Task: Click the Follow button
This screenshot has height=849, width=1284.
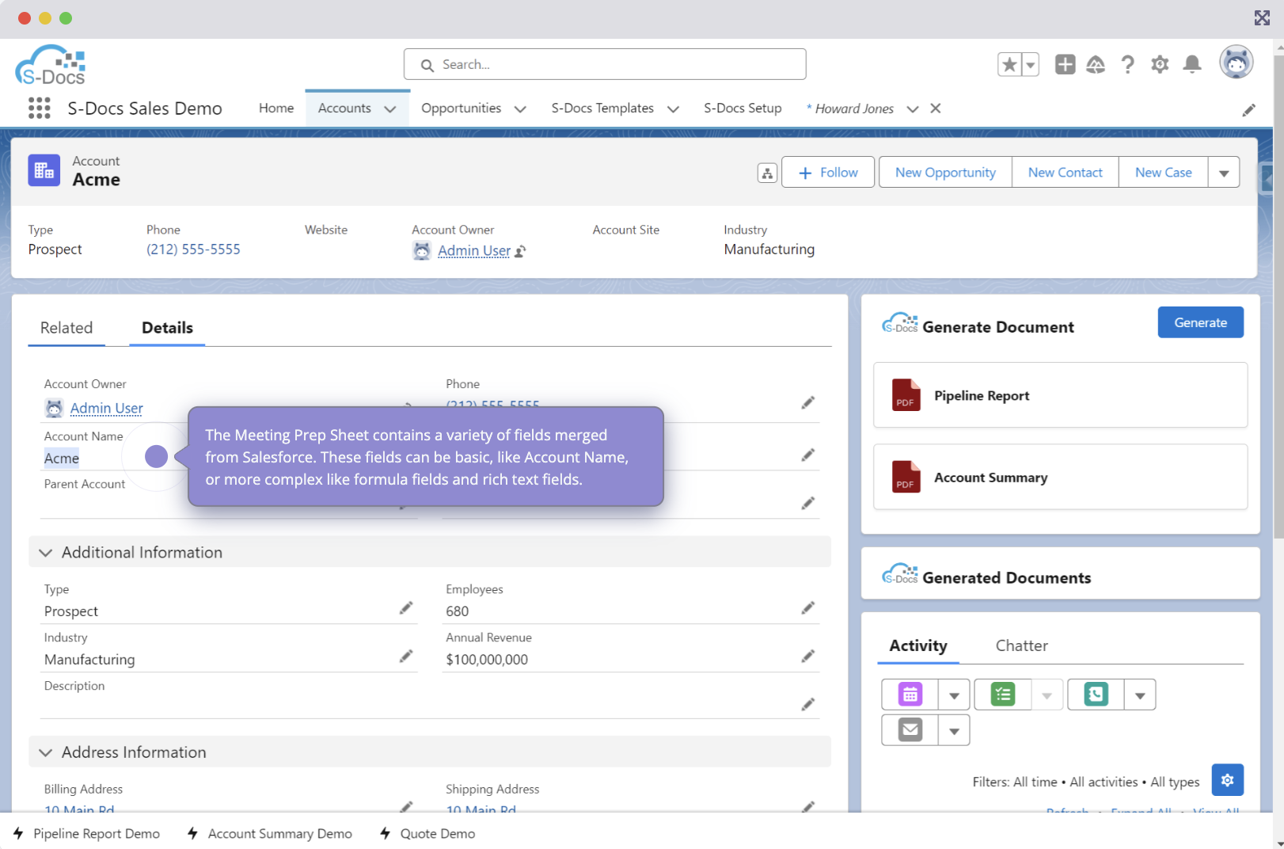Action: (x=828, y=173)
